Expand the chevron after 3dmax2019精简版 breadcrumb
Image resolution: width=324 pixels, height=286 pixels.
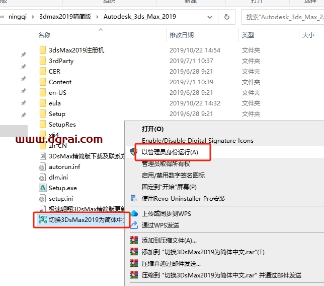(97, 17)
